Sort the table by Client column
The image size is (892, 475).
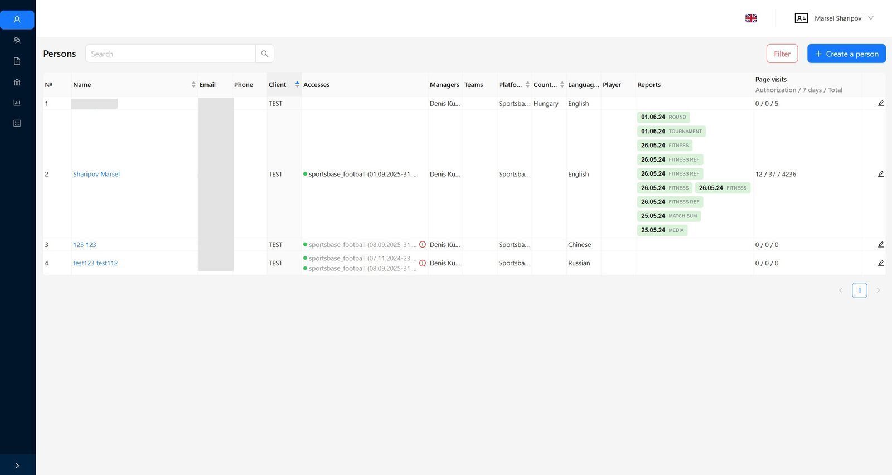pyautogui.click(x=297, y=85)
